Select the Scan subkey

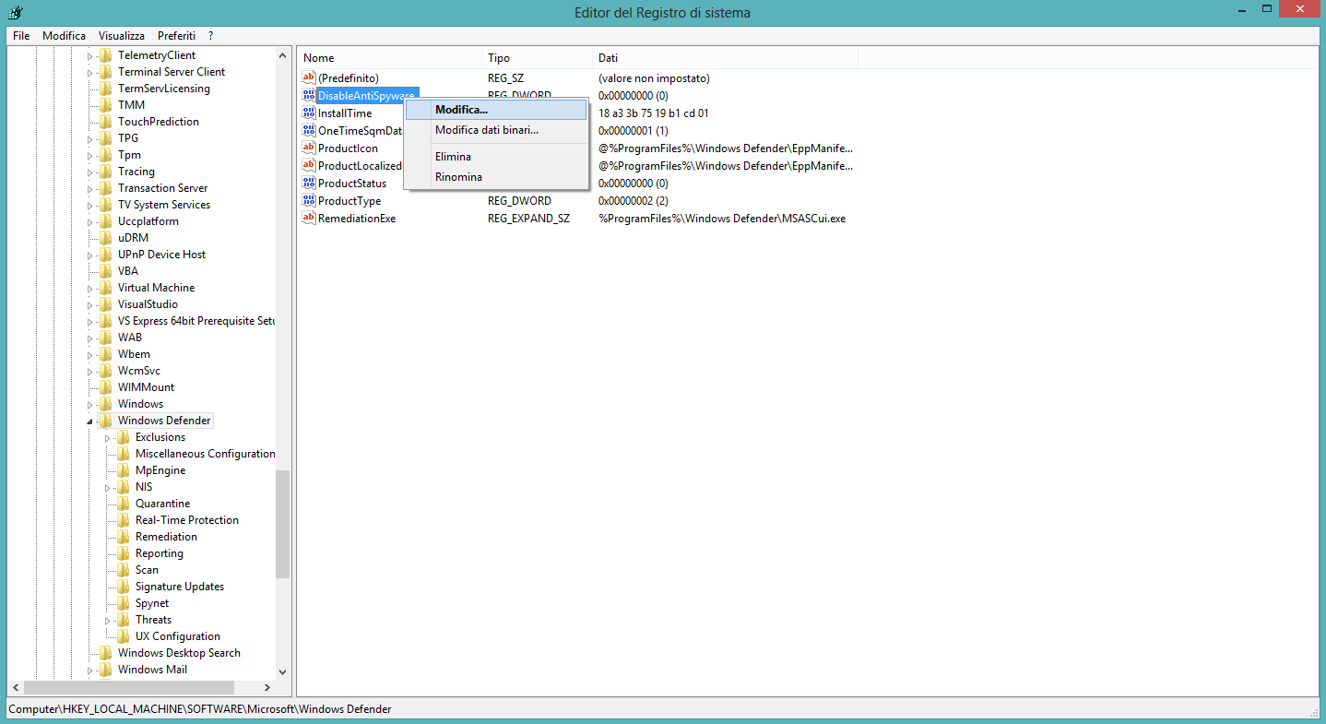(147, 570)
